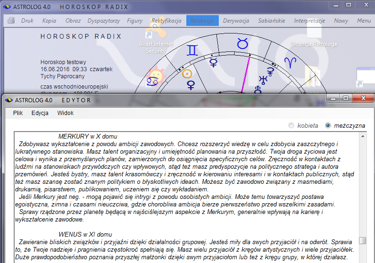Open Dyspozytorzy in the Radix window
375x263 pixels.
[104, 21]
